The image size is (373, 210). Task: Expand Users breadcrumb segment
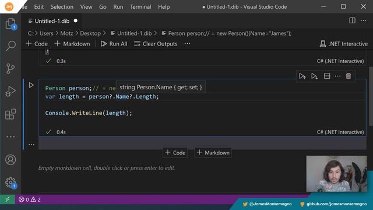tap(46, 33)
